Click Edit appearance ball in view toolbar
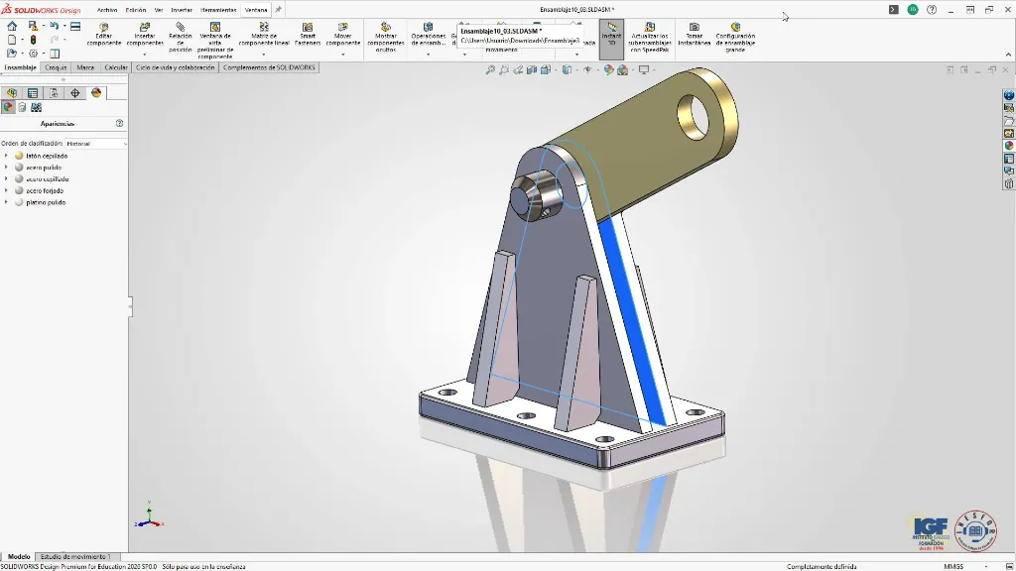 pos(608,70)
